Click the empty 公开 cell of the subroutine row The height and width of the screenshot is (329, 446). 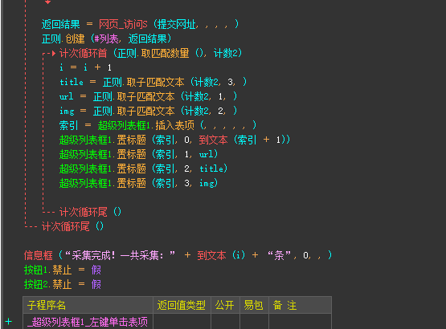pyautogui.click(x=225, y=322)
